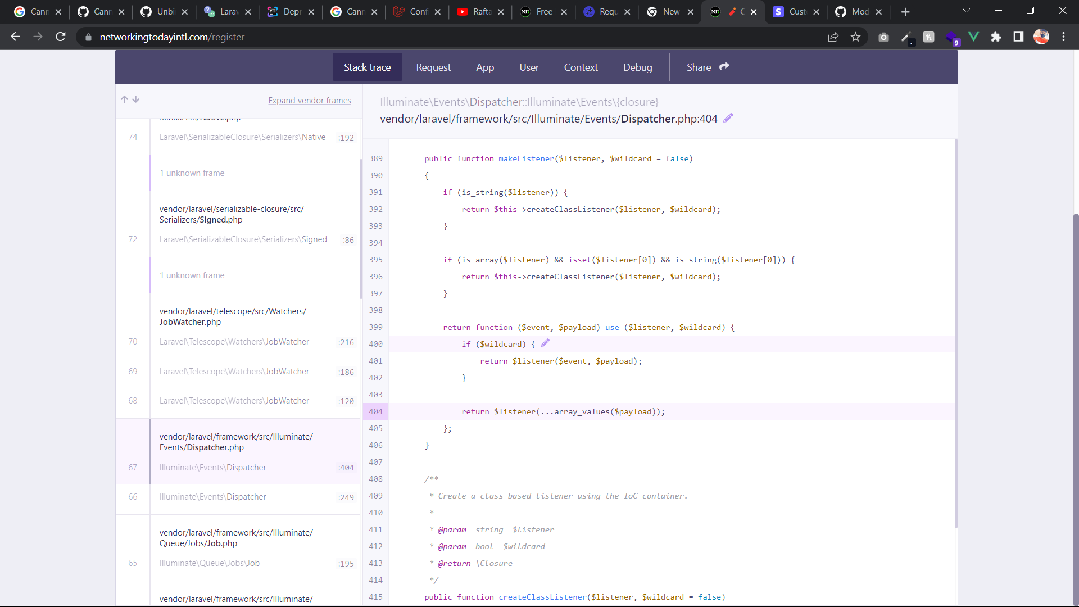Click the pencil edit icon beside Dispatcher.php:404
The width and height of the screenshot is (1079, 607).
pyautogui.click(x=728, y=118)
